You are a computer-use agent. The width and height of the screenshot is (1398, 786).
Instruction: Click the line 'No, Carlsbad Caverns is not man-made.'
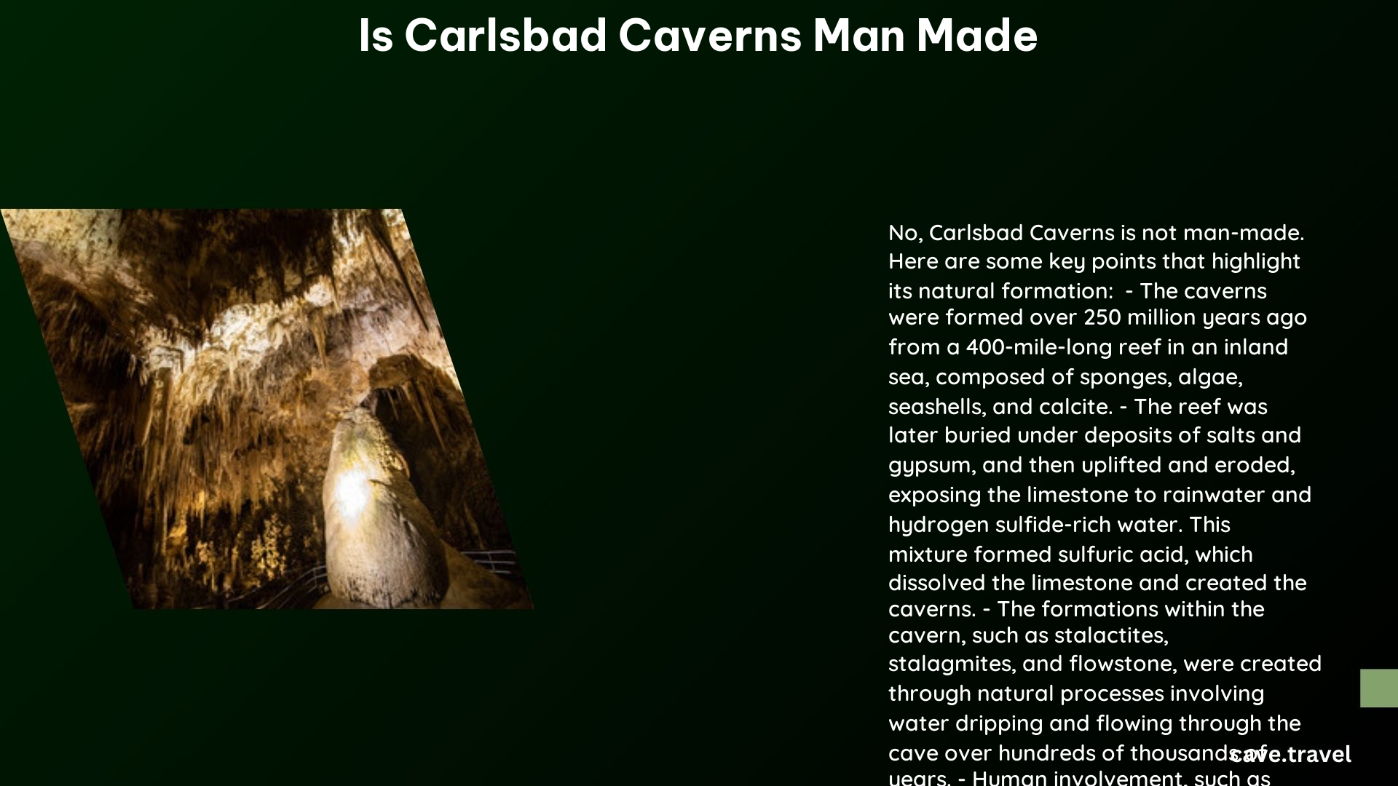[x=1096, y=233]
